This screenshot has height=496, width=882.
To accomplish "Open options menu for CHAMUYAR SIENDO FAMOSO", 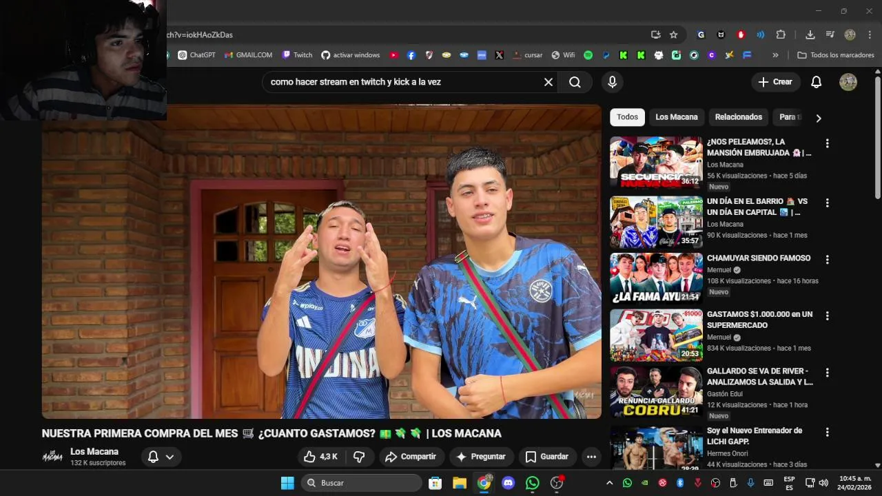I will pyautogui.click(x=827, y=260).
